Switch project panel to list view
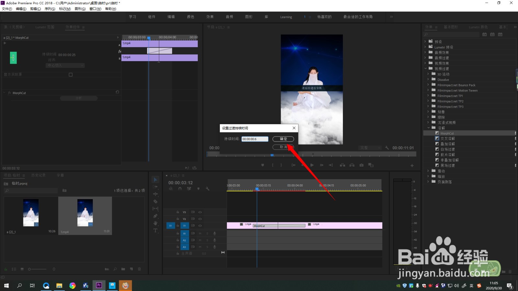Screen dimensions: 518x291 coord(14,269)
